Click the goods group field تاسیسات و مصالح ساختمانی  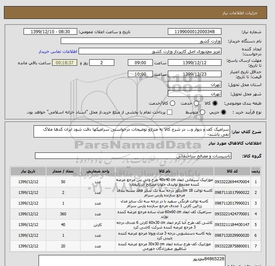click(133, 156)
